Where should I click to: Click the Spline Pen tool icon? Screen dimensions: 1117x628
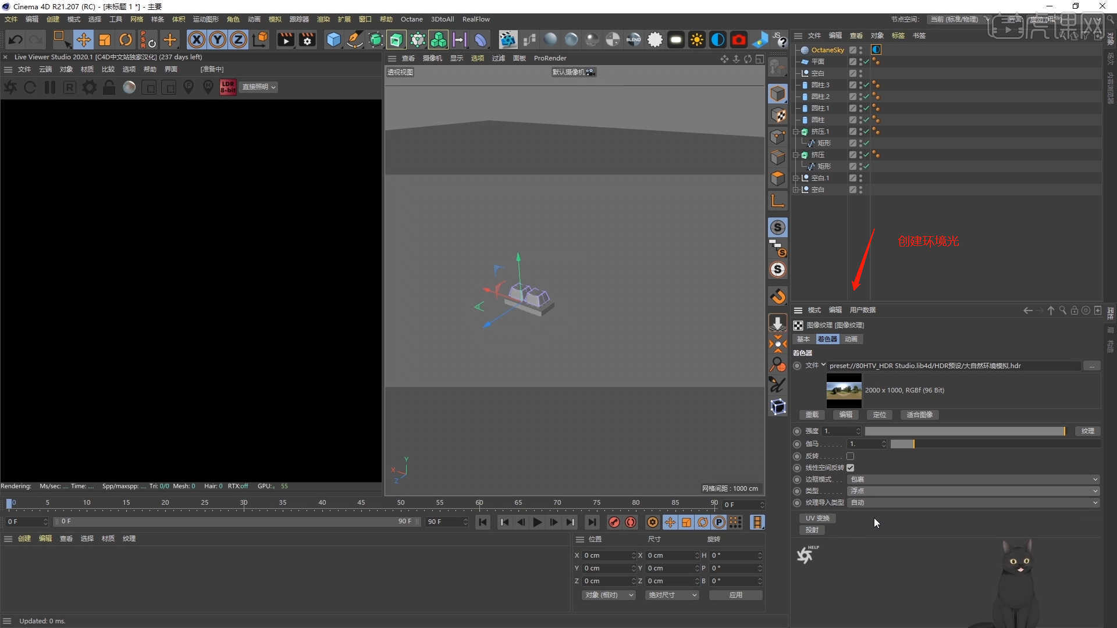click(x=354, y=40)
